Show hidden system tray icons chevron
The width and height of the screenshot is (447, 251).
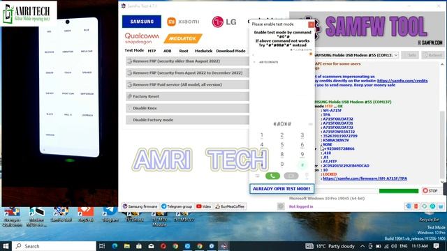(x=362, y=246)
